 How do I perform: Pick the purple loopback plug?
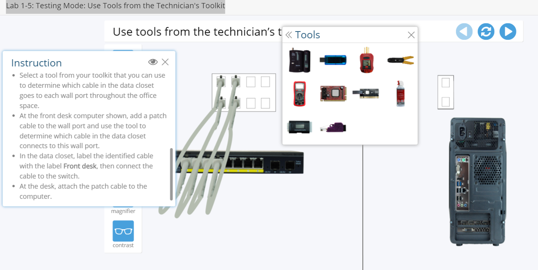tap(333, 127)
